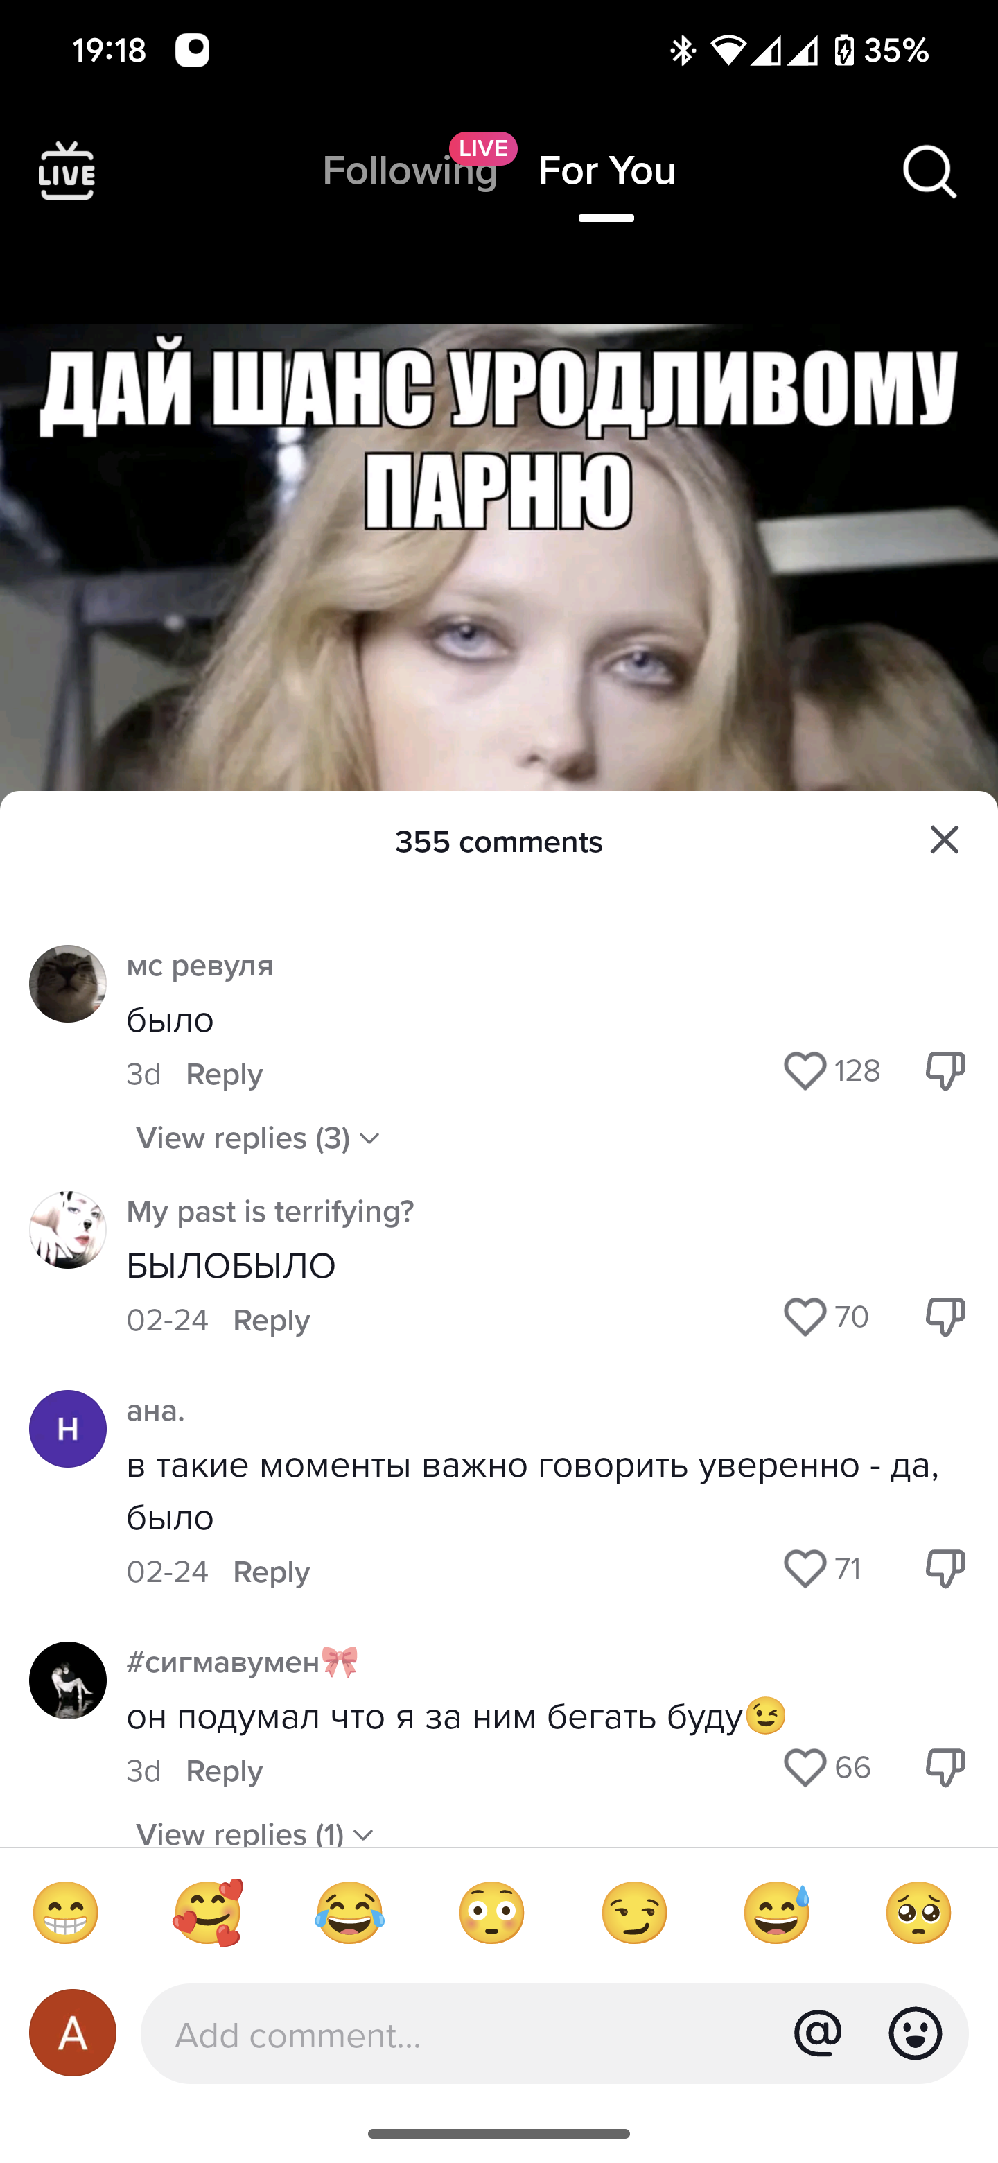Close the comments panel

(x=944, y=840)
